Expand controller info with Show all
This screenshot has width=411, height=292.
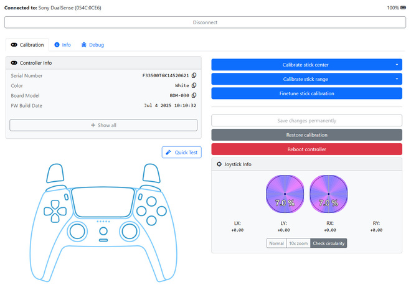point(103,125)
